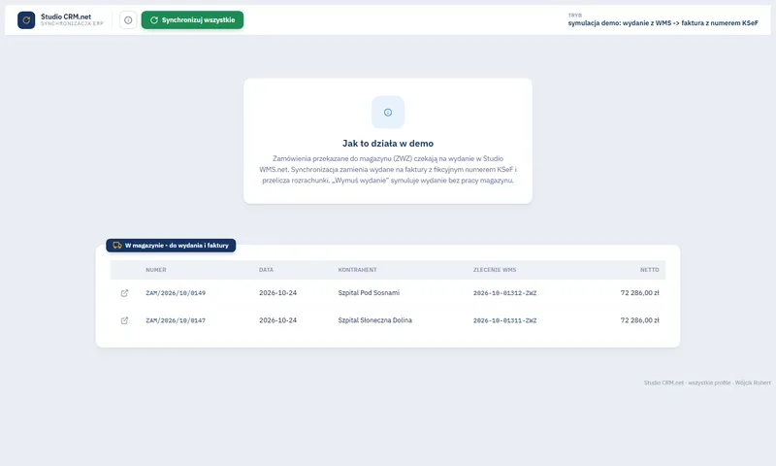
Task: Click the KONTRAHENT column header
Action: tap(357, 270)
